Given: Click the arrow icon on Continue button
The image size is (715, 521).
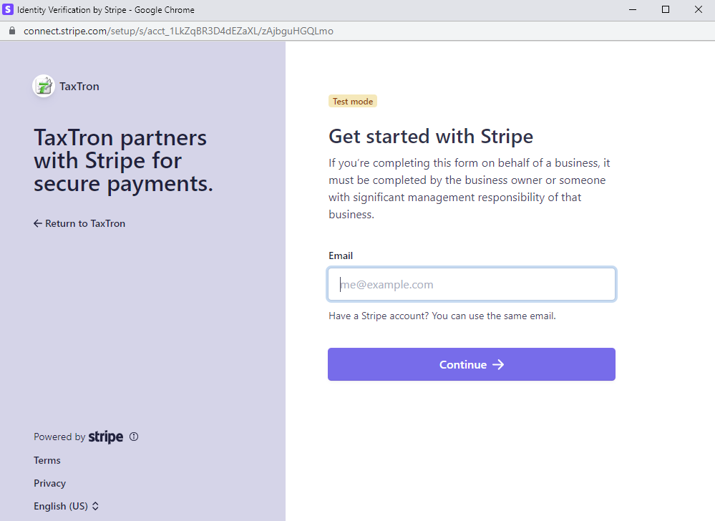Looking at the screenshot, I should pyautogui.click(x=498, y=365).
